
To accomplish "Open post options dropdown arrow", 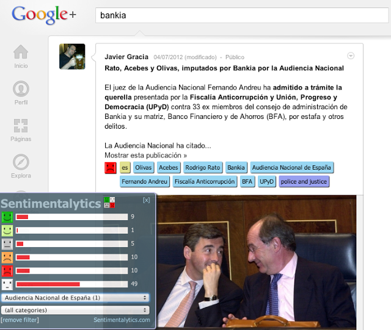I will (x=351, y=56).
